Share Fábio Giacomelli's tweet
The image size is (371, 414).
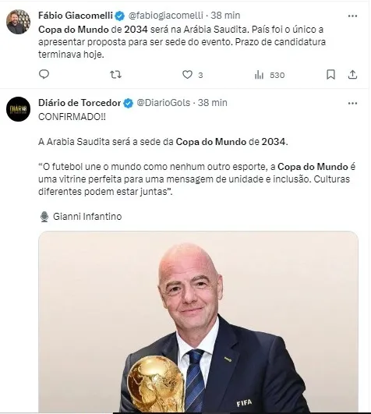(x=352, y=75)
